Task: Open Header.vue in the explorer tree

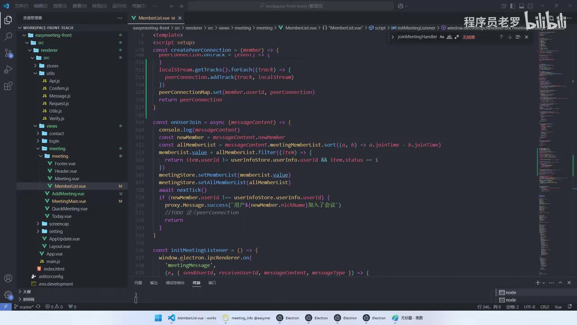Action: [x=66, y=171]
